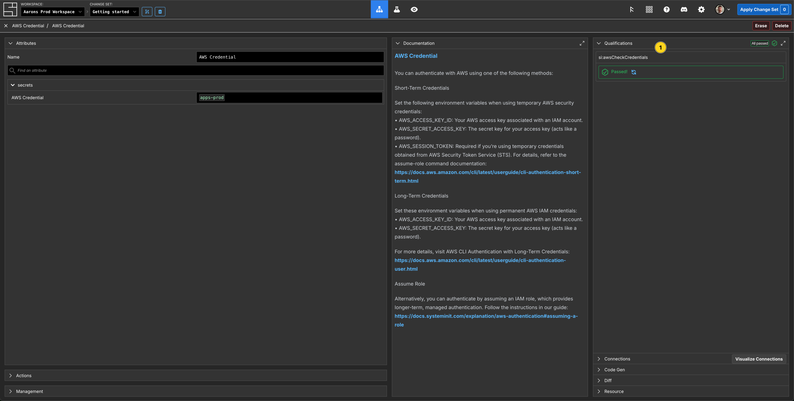Click the Find an attribute search field
794x401 pixels.
pos(196,70)
